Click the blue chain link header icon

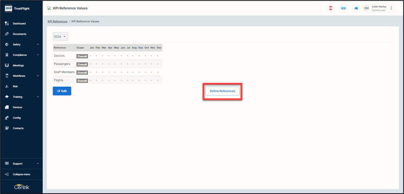tap(344, 8)
